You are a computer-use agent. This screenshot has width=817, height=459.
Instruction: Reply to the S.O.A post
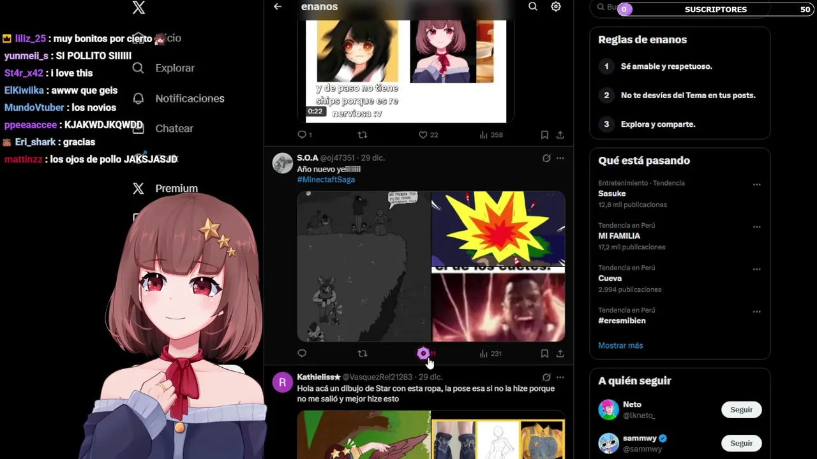tap(302, 354)
